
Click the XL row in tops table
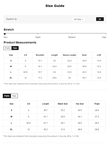point(55,78)
